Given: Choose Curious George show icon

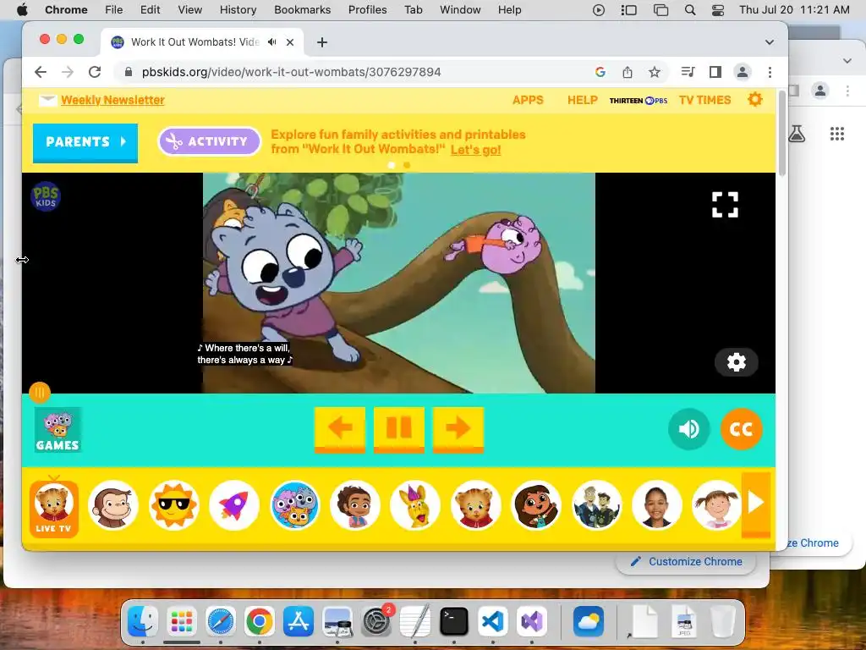Looking at the screenshot, I should click(113, 505).
